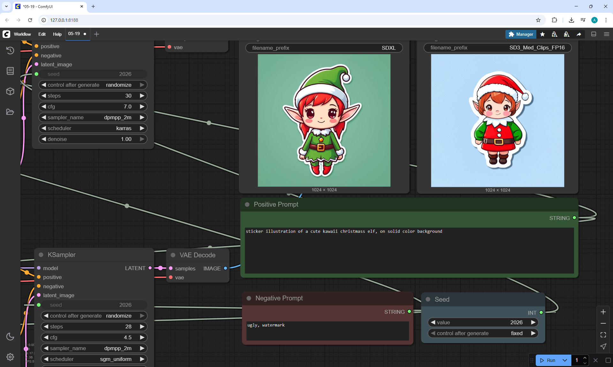Open the queue history sidebar icon
Screen dimensions: 613x367
(x=10, y=50)
